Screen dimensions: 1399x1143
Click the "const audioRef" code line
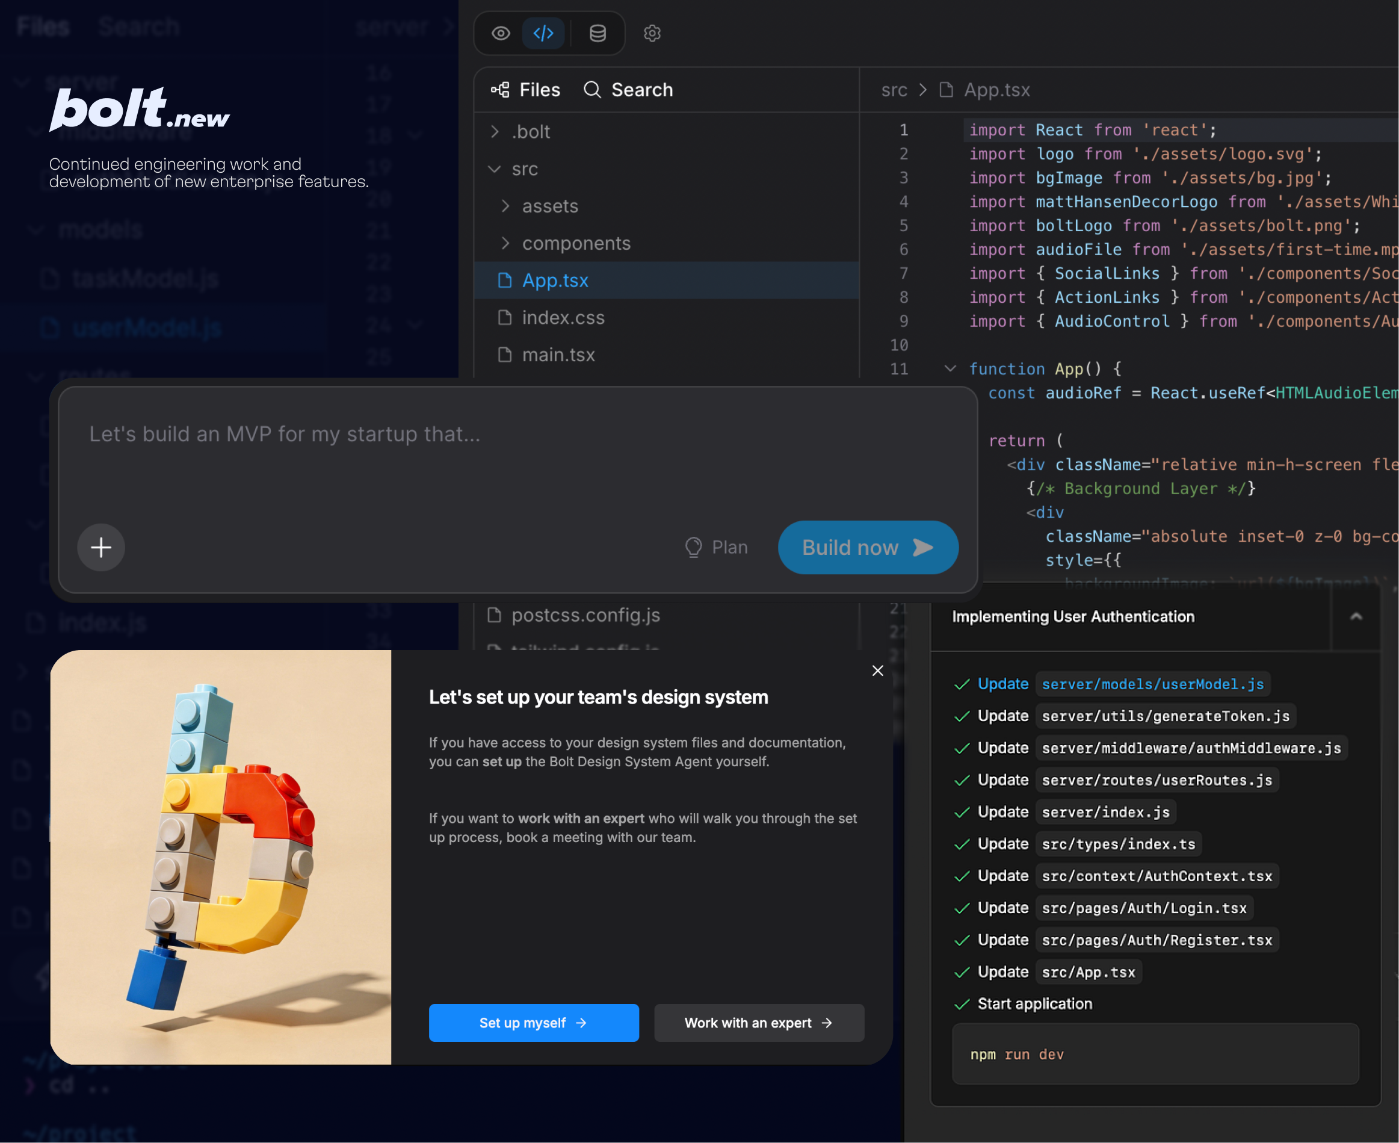coord(1193,393)
